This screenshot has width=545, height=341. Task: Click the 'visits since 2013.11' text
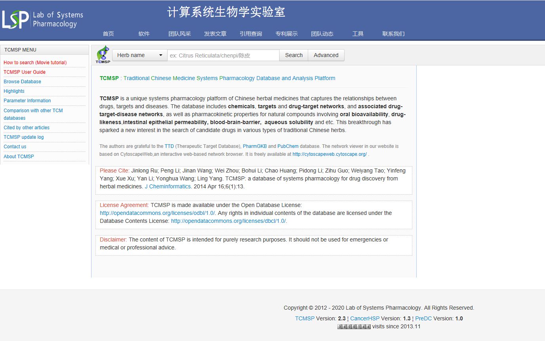396,327
